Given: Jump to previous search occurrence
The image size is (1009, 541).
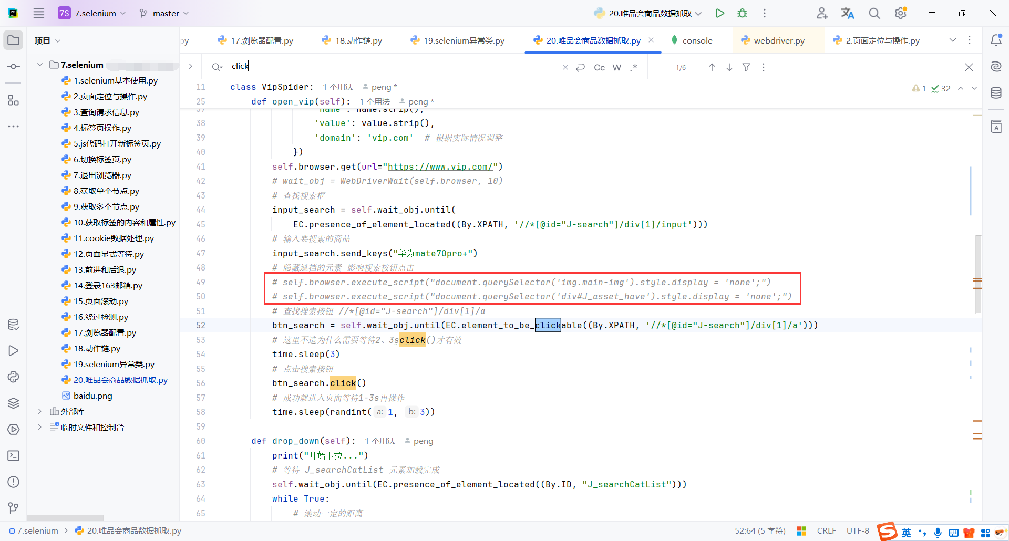Looking at the screenshot, I should 712,67.
